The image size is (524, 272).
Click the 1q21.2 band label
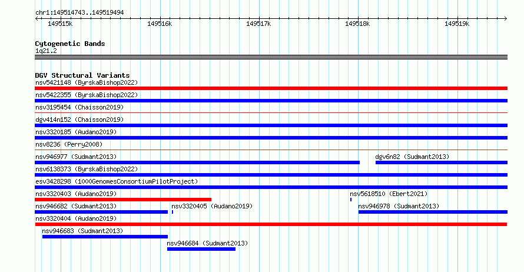46,51
